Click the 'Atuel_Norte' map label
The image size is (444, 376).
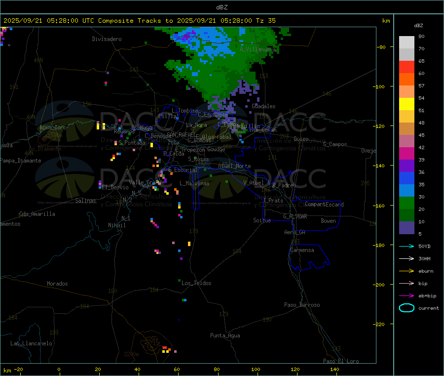234,166
